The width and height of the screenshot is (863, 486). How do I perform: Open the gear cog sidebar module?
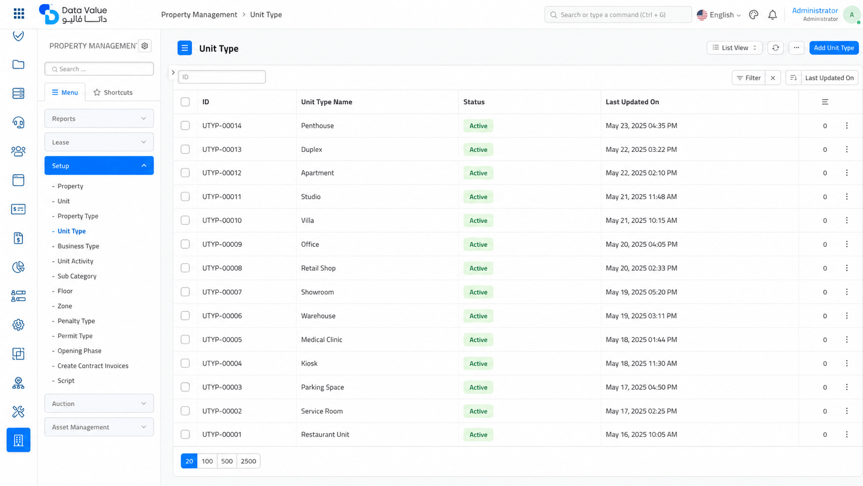[19, 325]
